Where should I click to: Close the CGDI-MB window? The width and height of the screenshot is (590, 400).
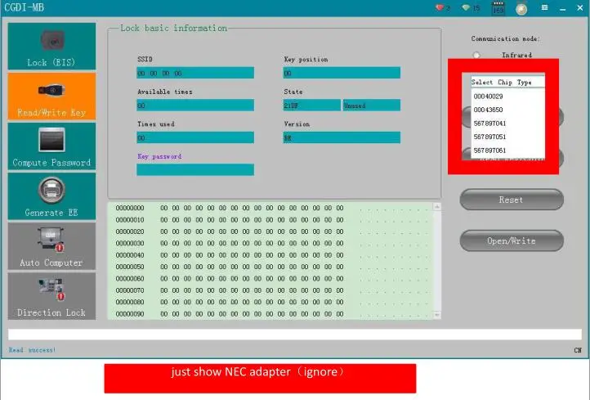tap(580, 7)
